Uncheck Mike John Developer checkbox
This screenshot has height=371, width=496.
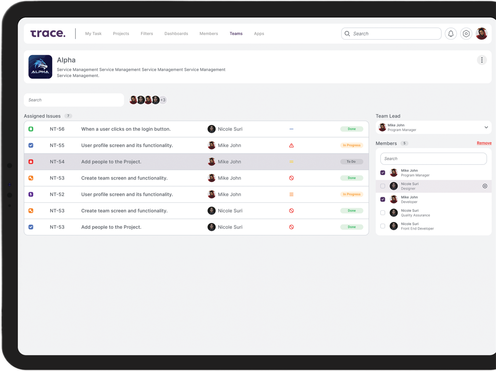point(383,199)
